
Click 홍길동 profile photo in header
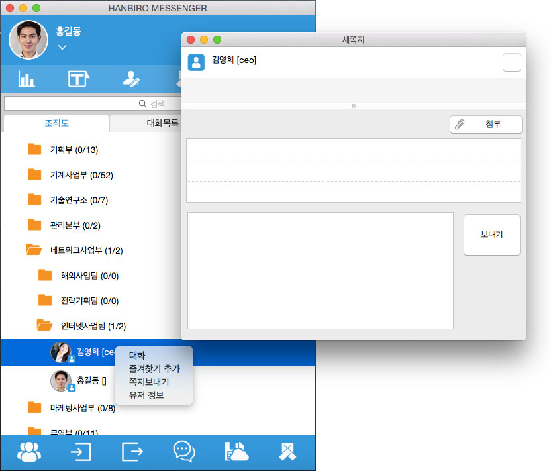[28, 40]
